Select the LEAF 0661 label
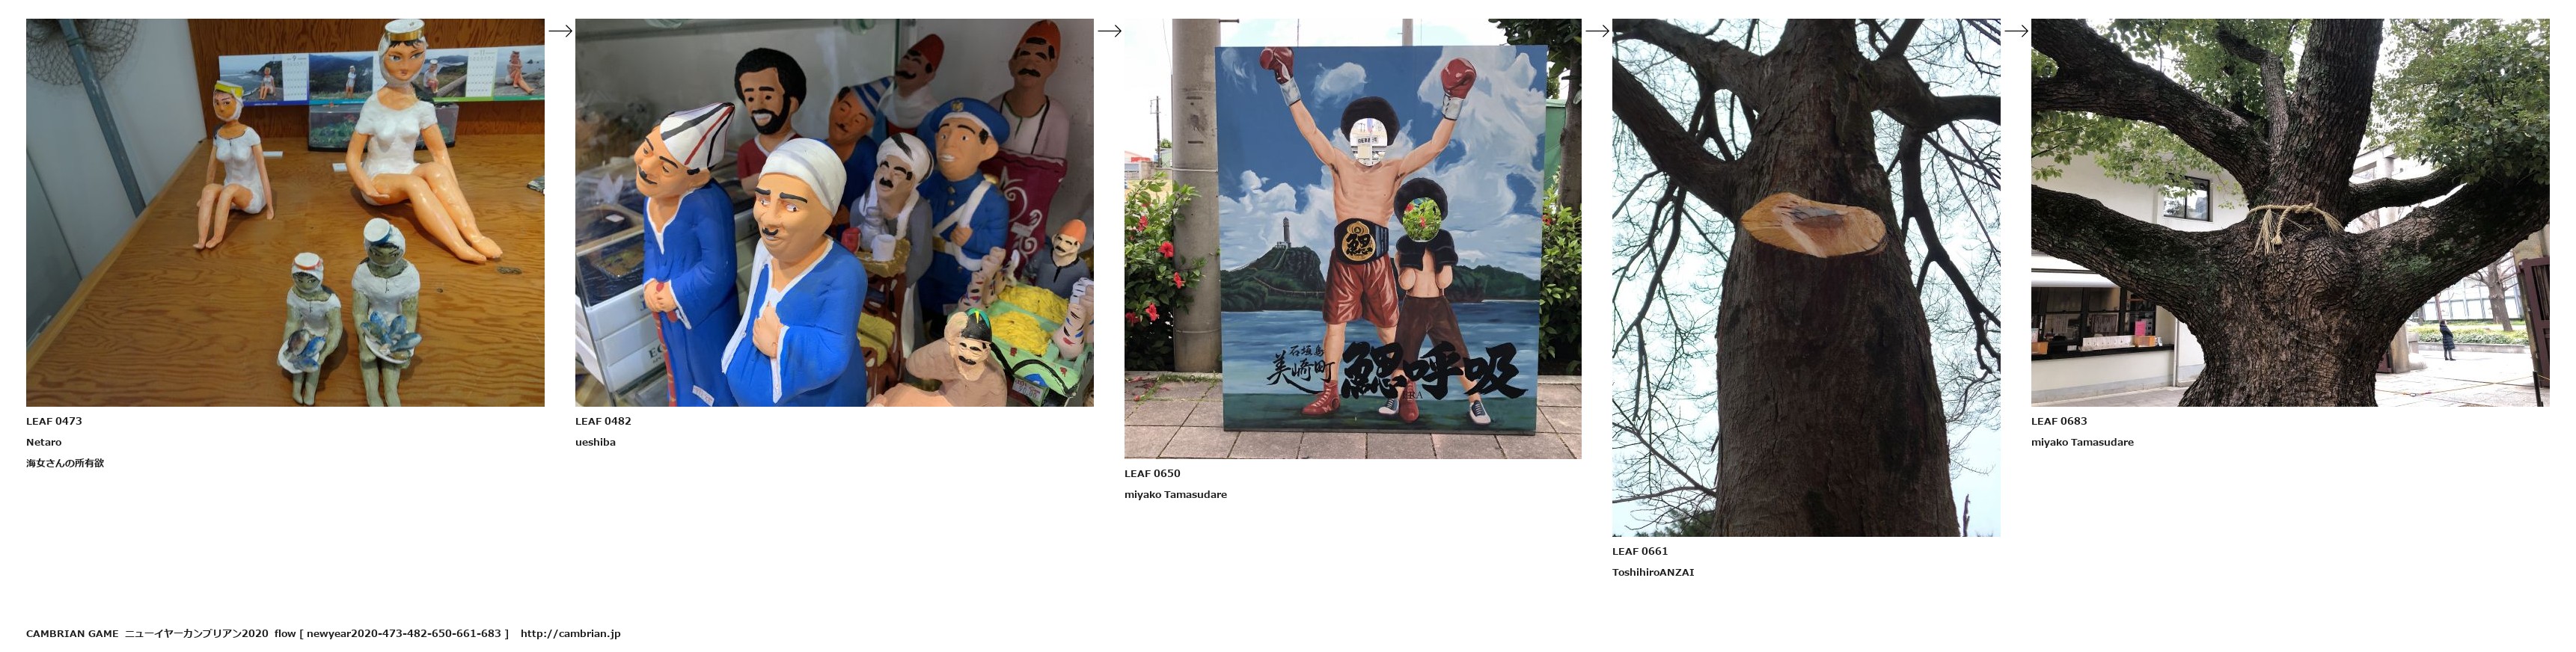Image resolution: width=2576 pixels, height=652 pixels. pyautogui.click(x=1640, y=551)
